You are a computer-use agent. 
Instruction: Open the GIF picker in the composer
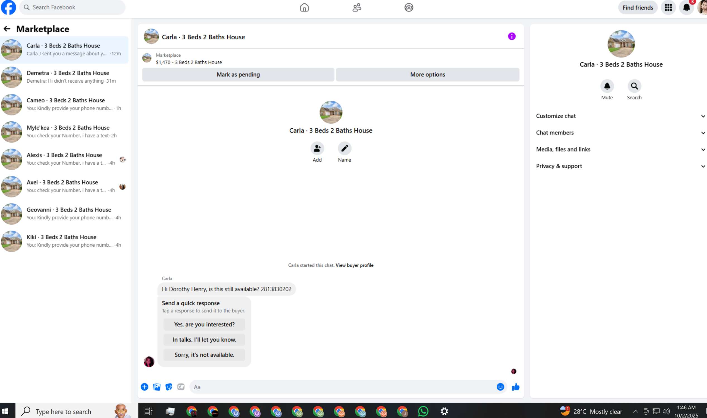181,387
